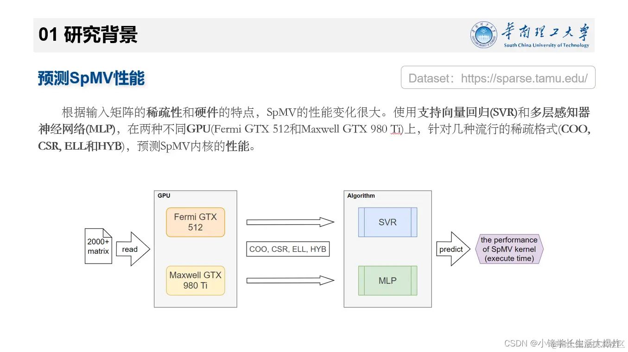Click the SVR algorithm block
Screen dimensions: 628x352
pos(387,222)
